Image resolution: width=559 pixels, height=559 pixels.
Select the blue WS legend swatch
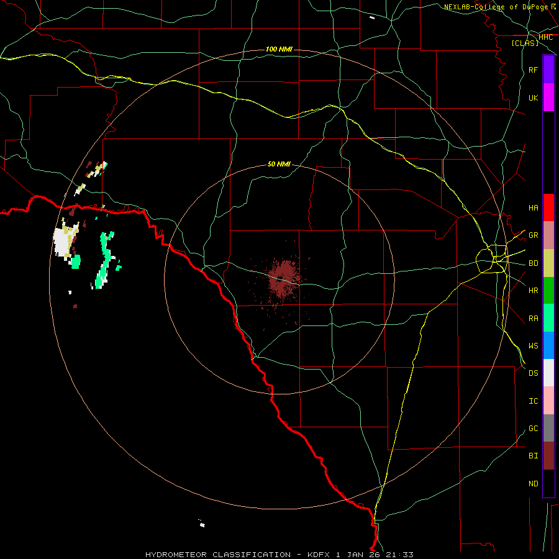(x=548, y=345)
